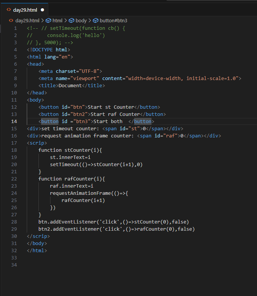Click line number 1 in gutter

pos(15,28)
